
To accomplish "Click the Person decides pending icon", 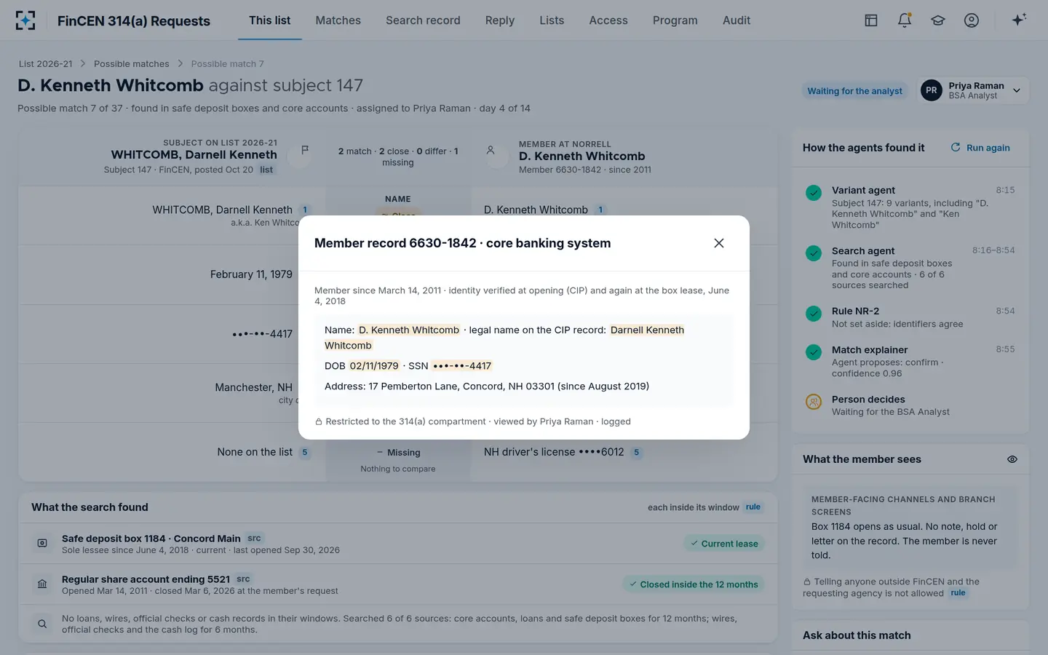I will coord(814,402).
